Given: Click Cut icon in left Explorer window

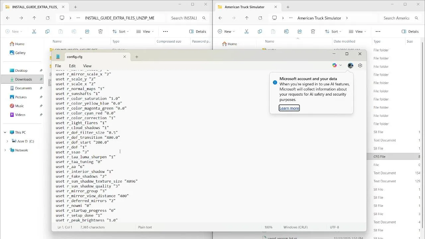Looking at the screenshot, I should 34,32.
